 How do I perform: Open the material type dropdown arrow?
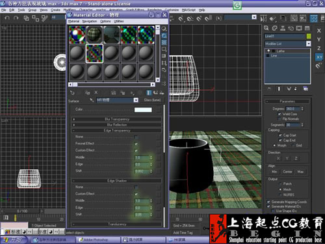(136, 100)
